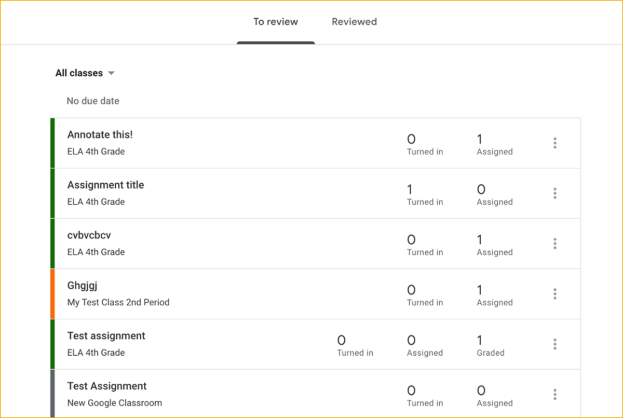Select the To review tab

click(276, 22)
